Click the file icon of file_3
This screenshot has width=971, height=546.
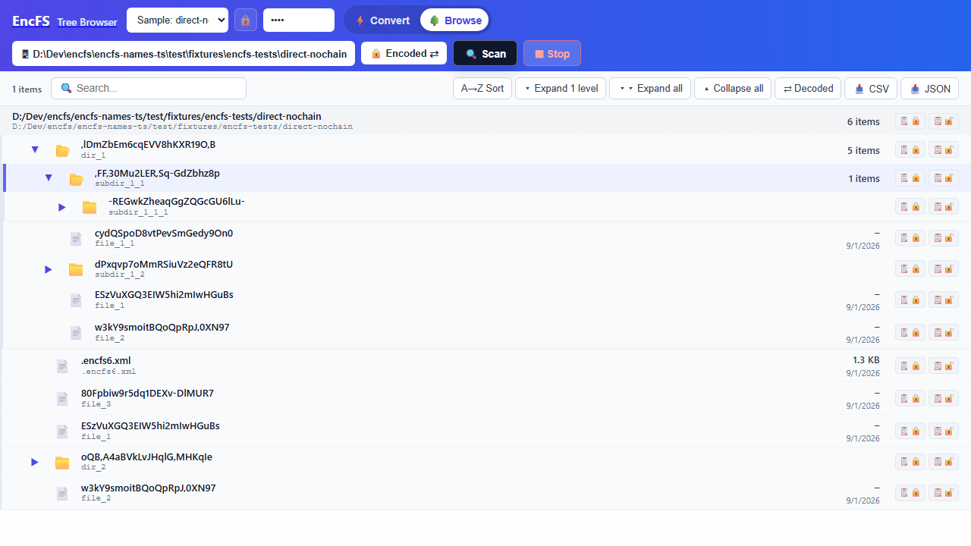62,399
